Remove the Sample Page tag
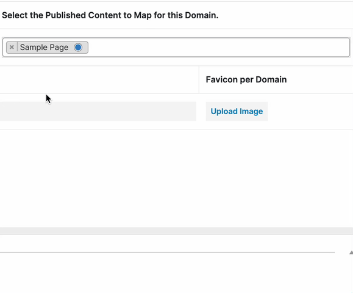The height and width of the screenshot is (293, 353). coord(12,48)
